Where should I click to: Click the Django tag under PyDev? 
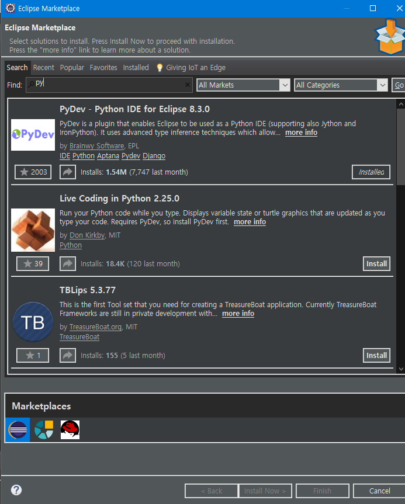point(154,156)
